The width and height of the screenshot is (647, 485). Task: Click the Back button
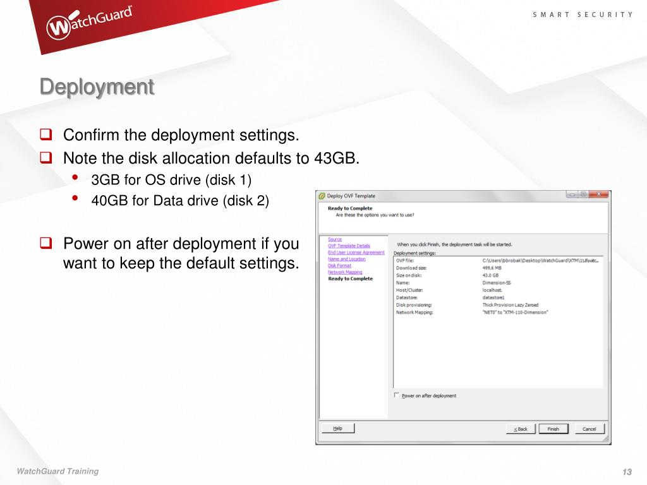[521, 429]
